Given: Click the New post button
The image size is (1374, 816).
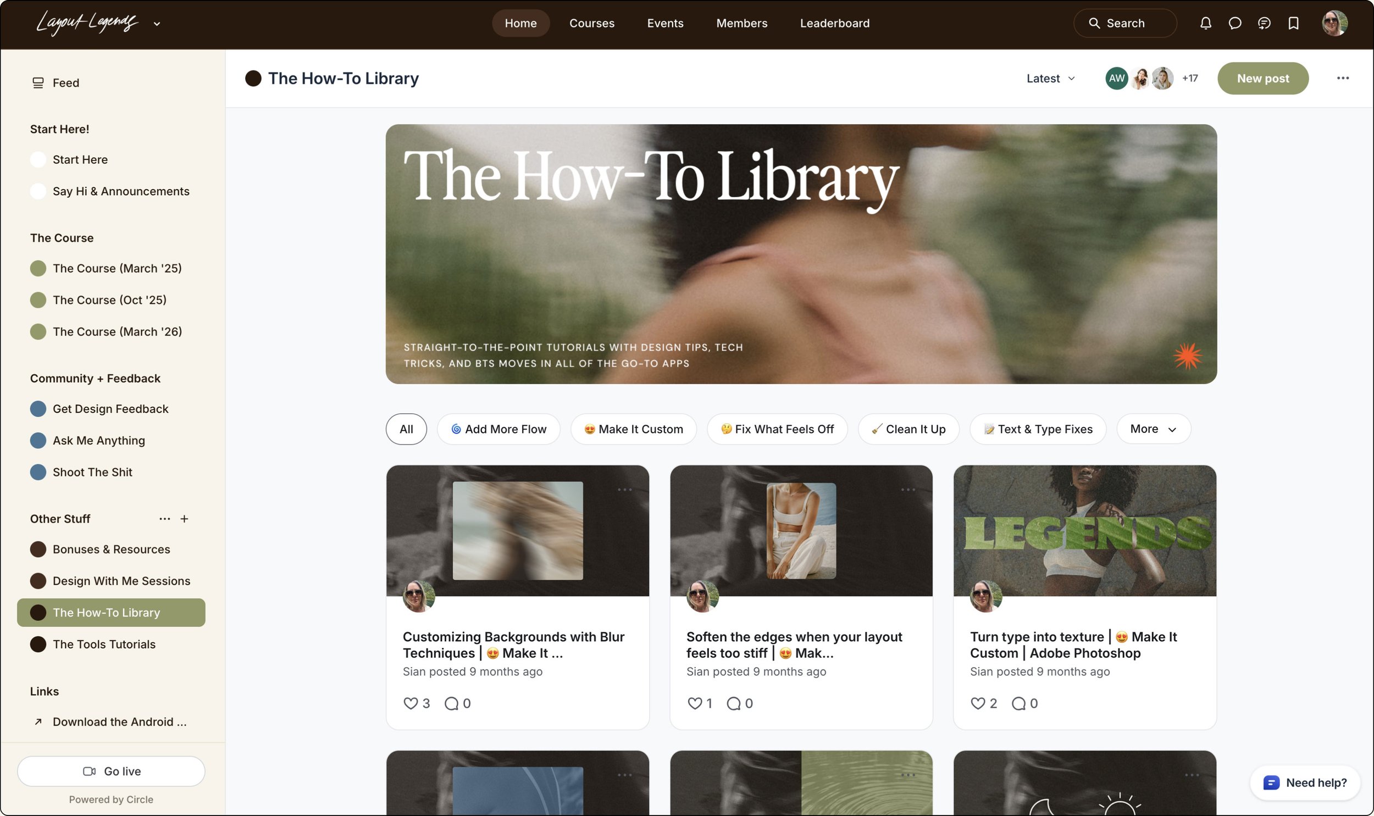Looking at the screenshot, I should (x=1262, y=79).
